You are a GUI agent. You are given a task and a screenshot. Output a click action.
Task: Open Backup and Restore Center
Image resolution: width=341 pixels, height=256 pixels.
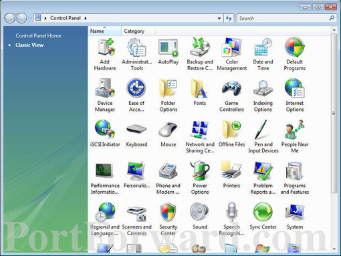(200, 54)
